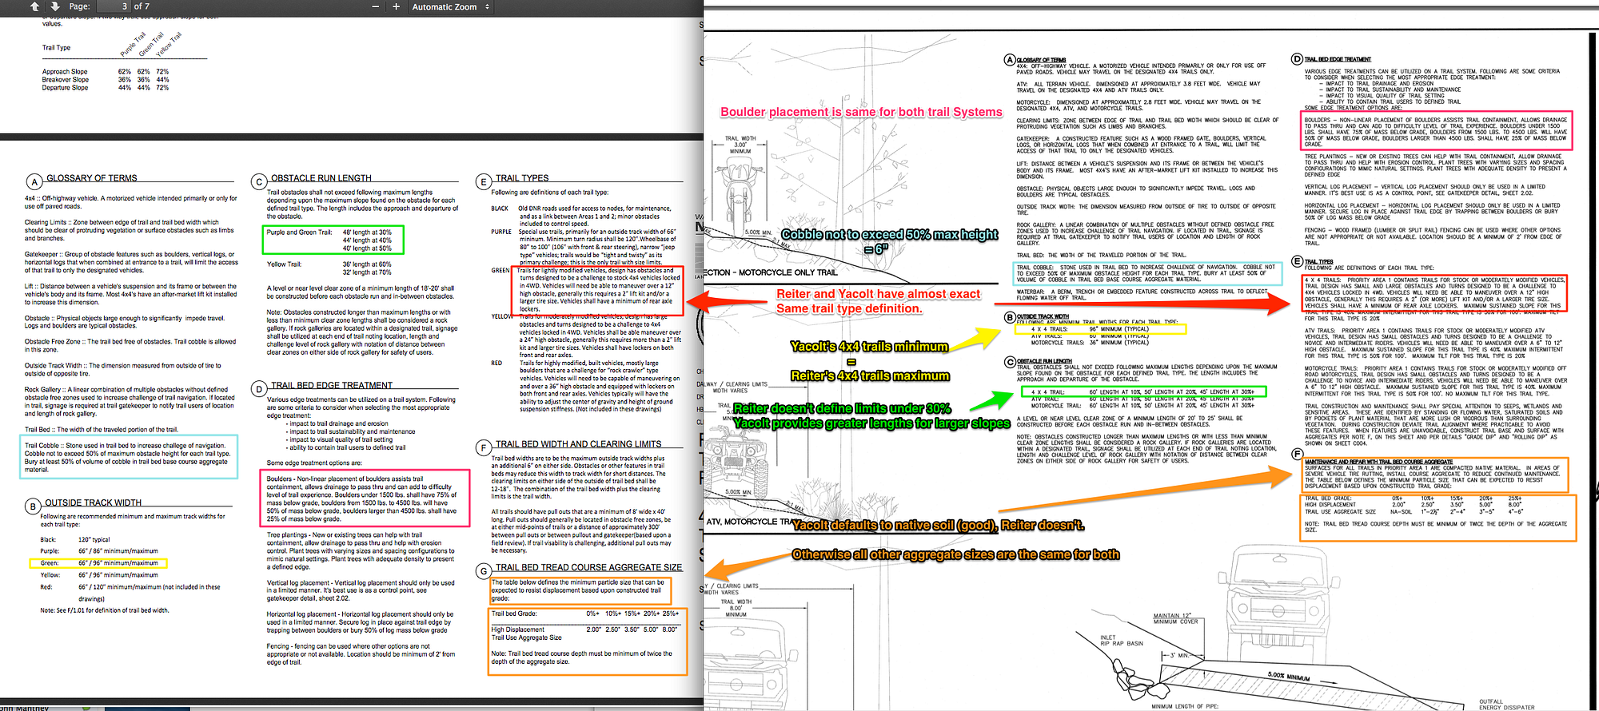Click 'OUTSIDE TRACK WIDTH' heading in PDF viewer
Screen dimensions: 1599x711
click(x=94, y=502)
